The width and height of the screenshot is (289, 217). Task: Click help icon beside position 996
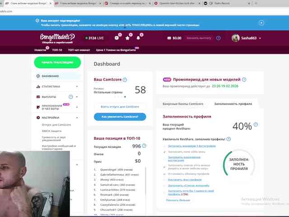click(x=144, y=146)
